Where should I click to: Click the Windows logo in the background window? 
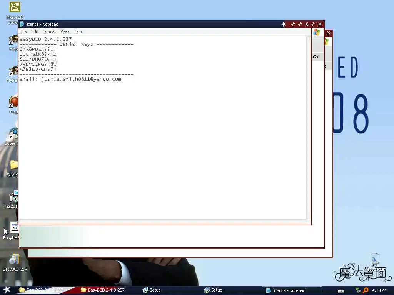(317, 32)
